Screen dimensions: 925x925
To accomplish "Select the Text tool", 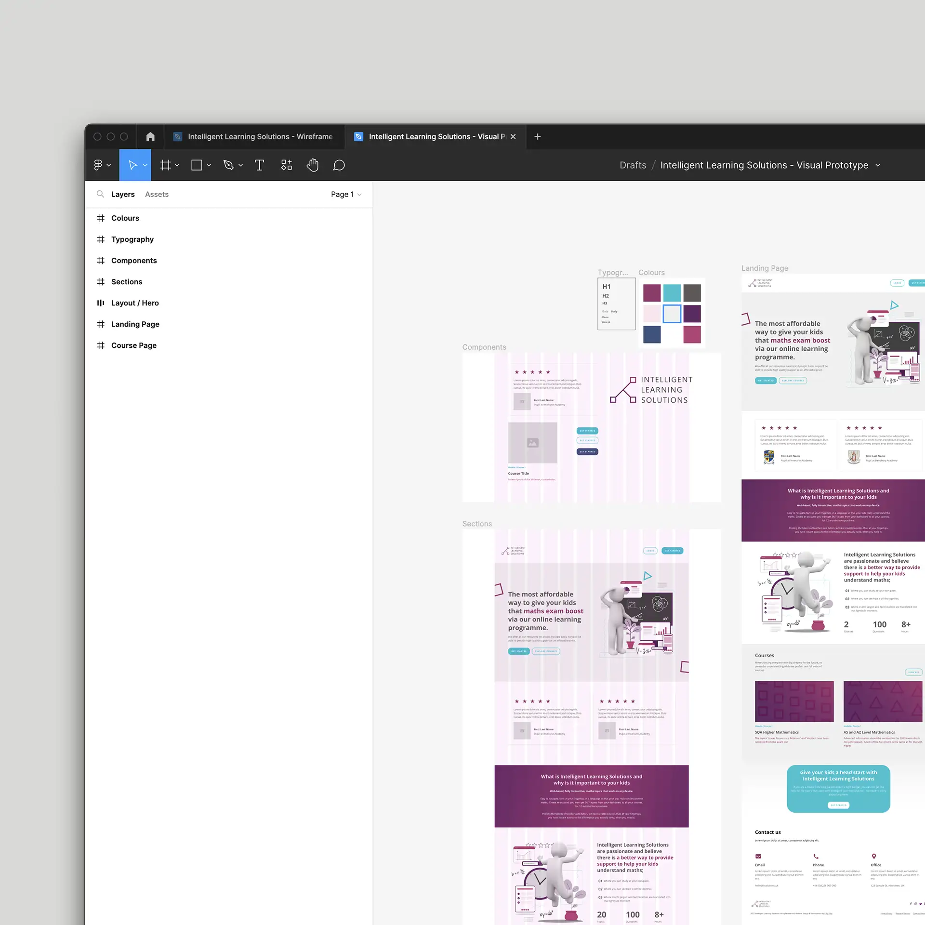I will coord(259,165).
